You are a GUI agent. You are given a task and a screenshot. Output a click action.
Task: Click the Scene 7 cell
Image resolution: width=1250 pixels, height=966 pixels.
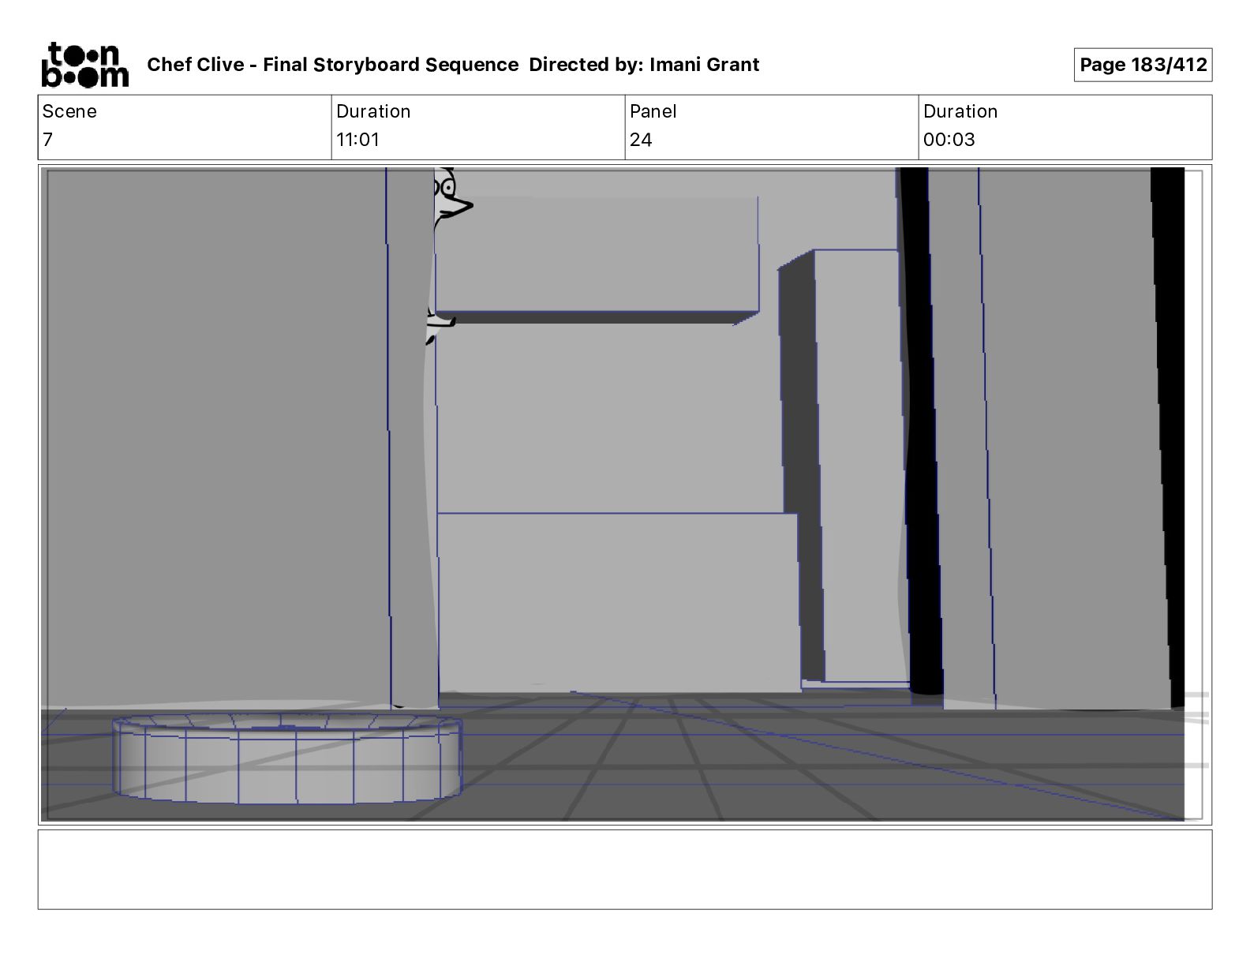tap(185, 127)
